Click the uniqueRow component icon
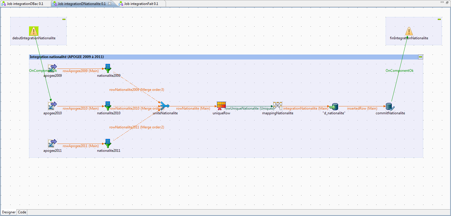The height and width of the screenshot is (216, 451). 221,106
